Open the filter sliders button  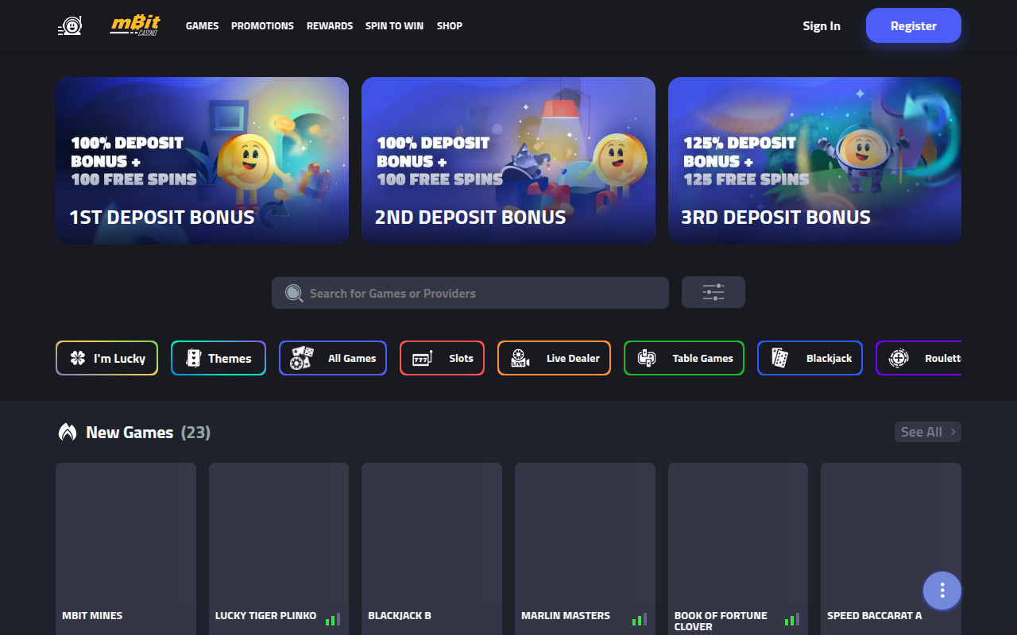713,292
